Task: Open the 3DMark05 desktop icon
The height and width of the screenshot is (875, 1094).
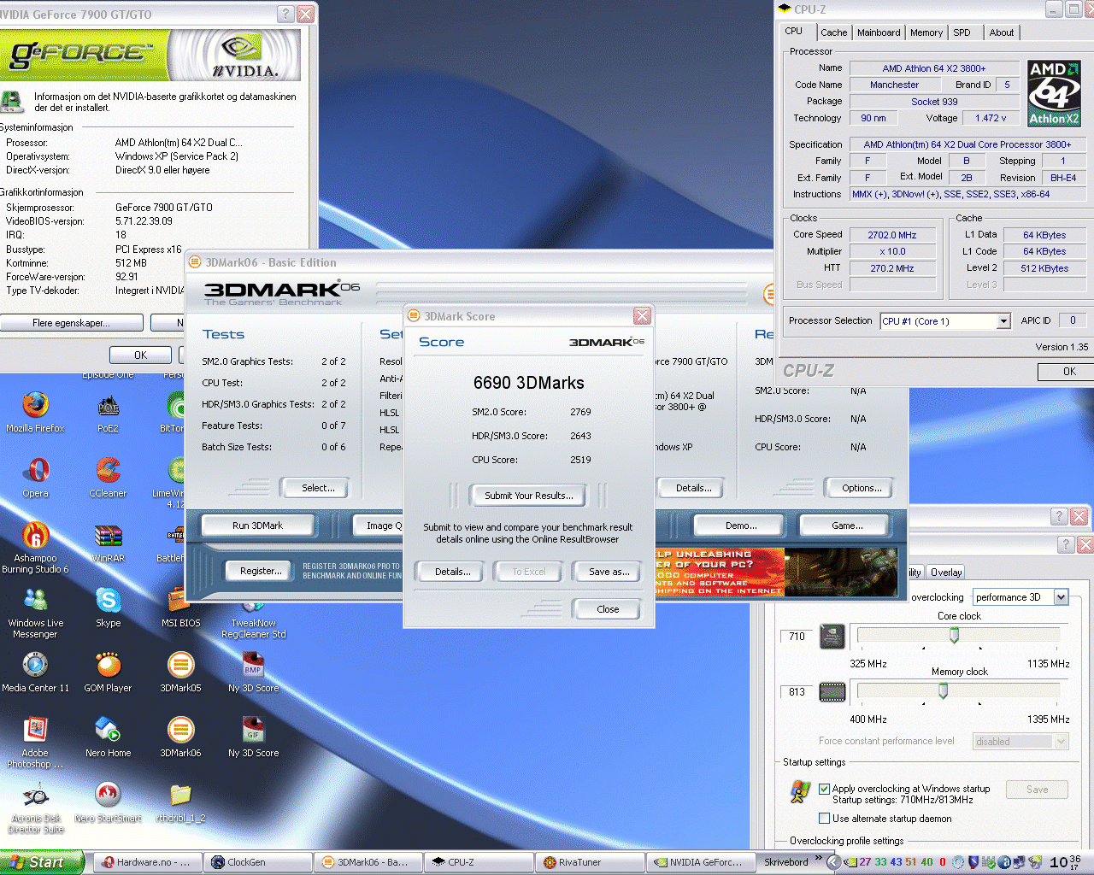Action: tap(180, 666)
